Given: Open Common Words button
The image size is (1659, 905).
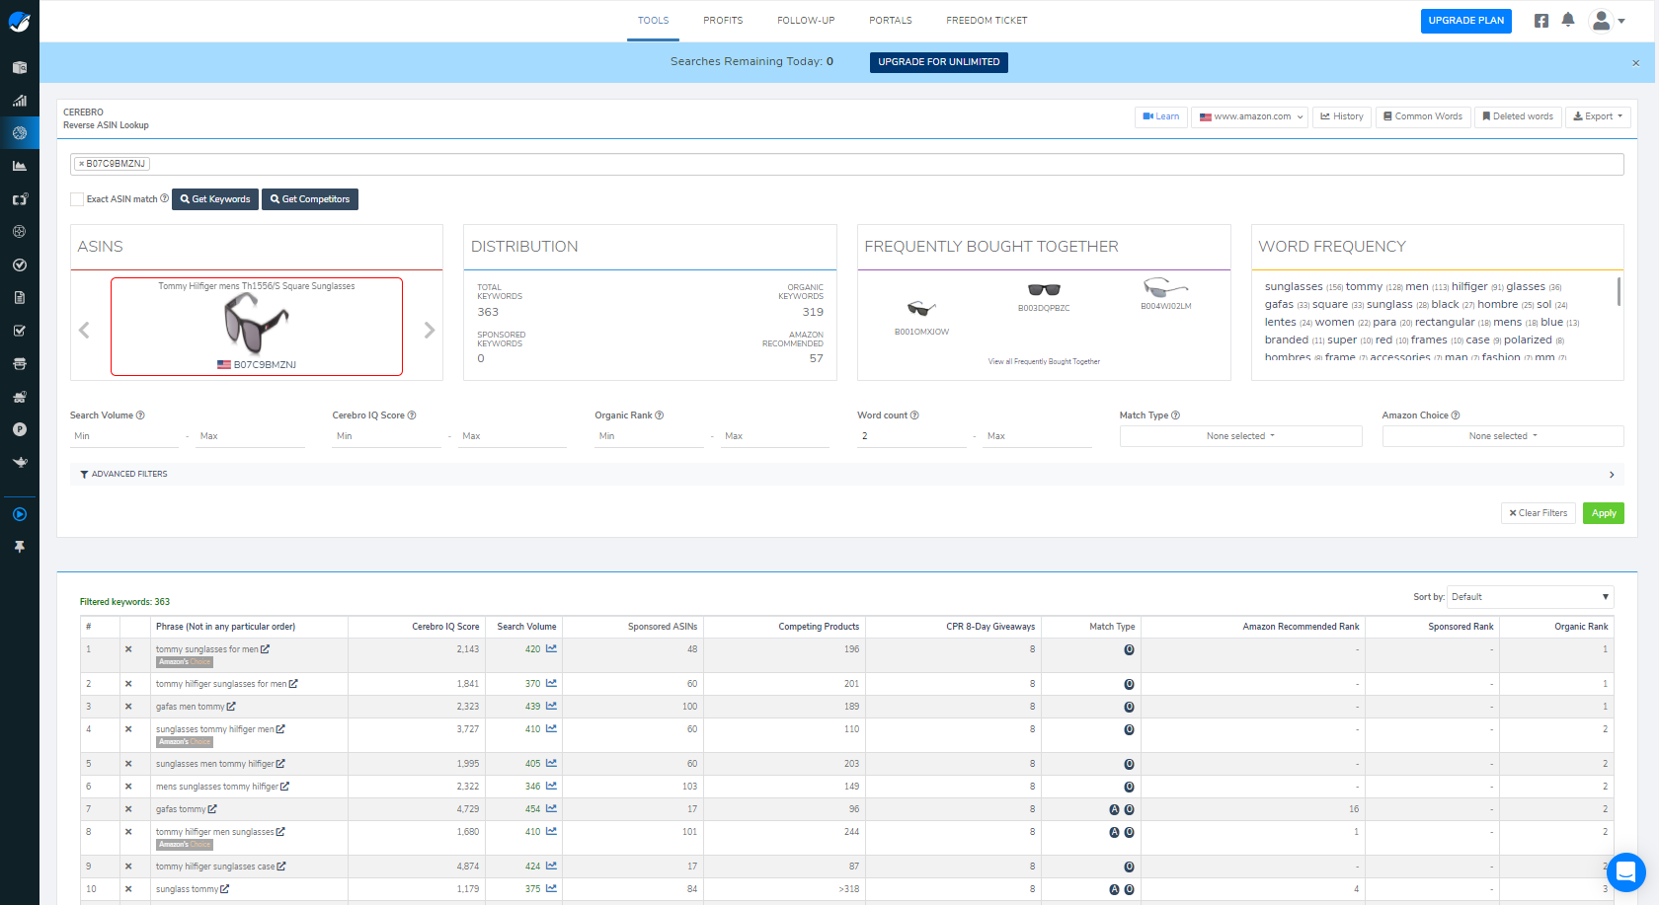Looking at the screenshot, I should [x=1423, y=116].
